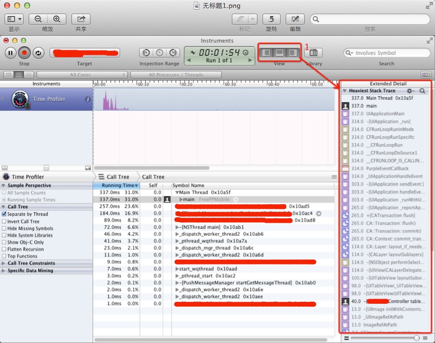Set inspection range end marker
This screenshot has height=343, width=435.
173,52
